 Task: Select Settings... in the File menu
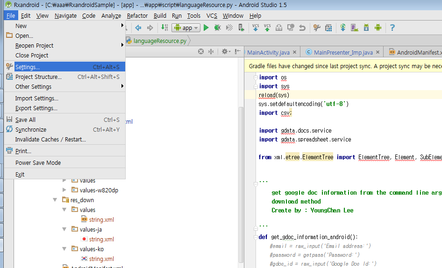tap(28, 67)
